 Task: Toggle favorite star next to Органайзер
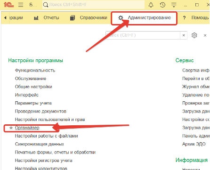[x=11, y=128]
